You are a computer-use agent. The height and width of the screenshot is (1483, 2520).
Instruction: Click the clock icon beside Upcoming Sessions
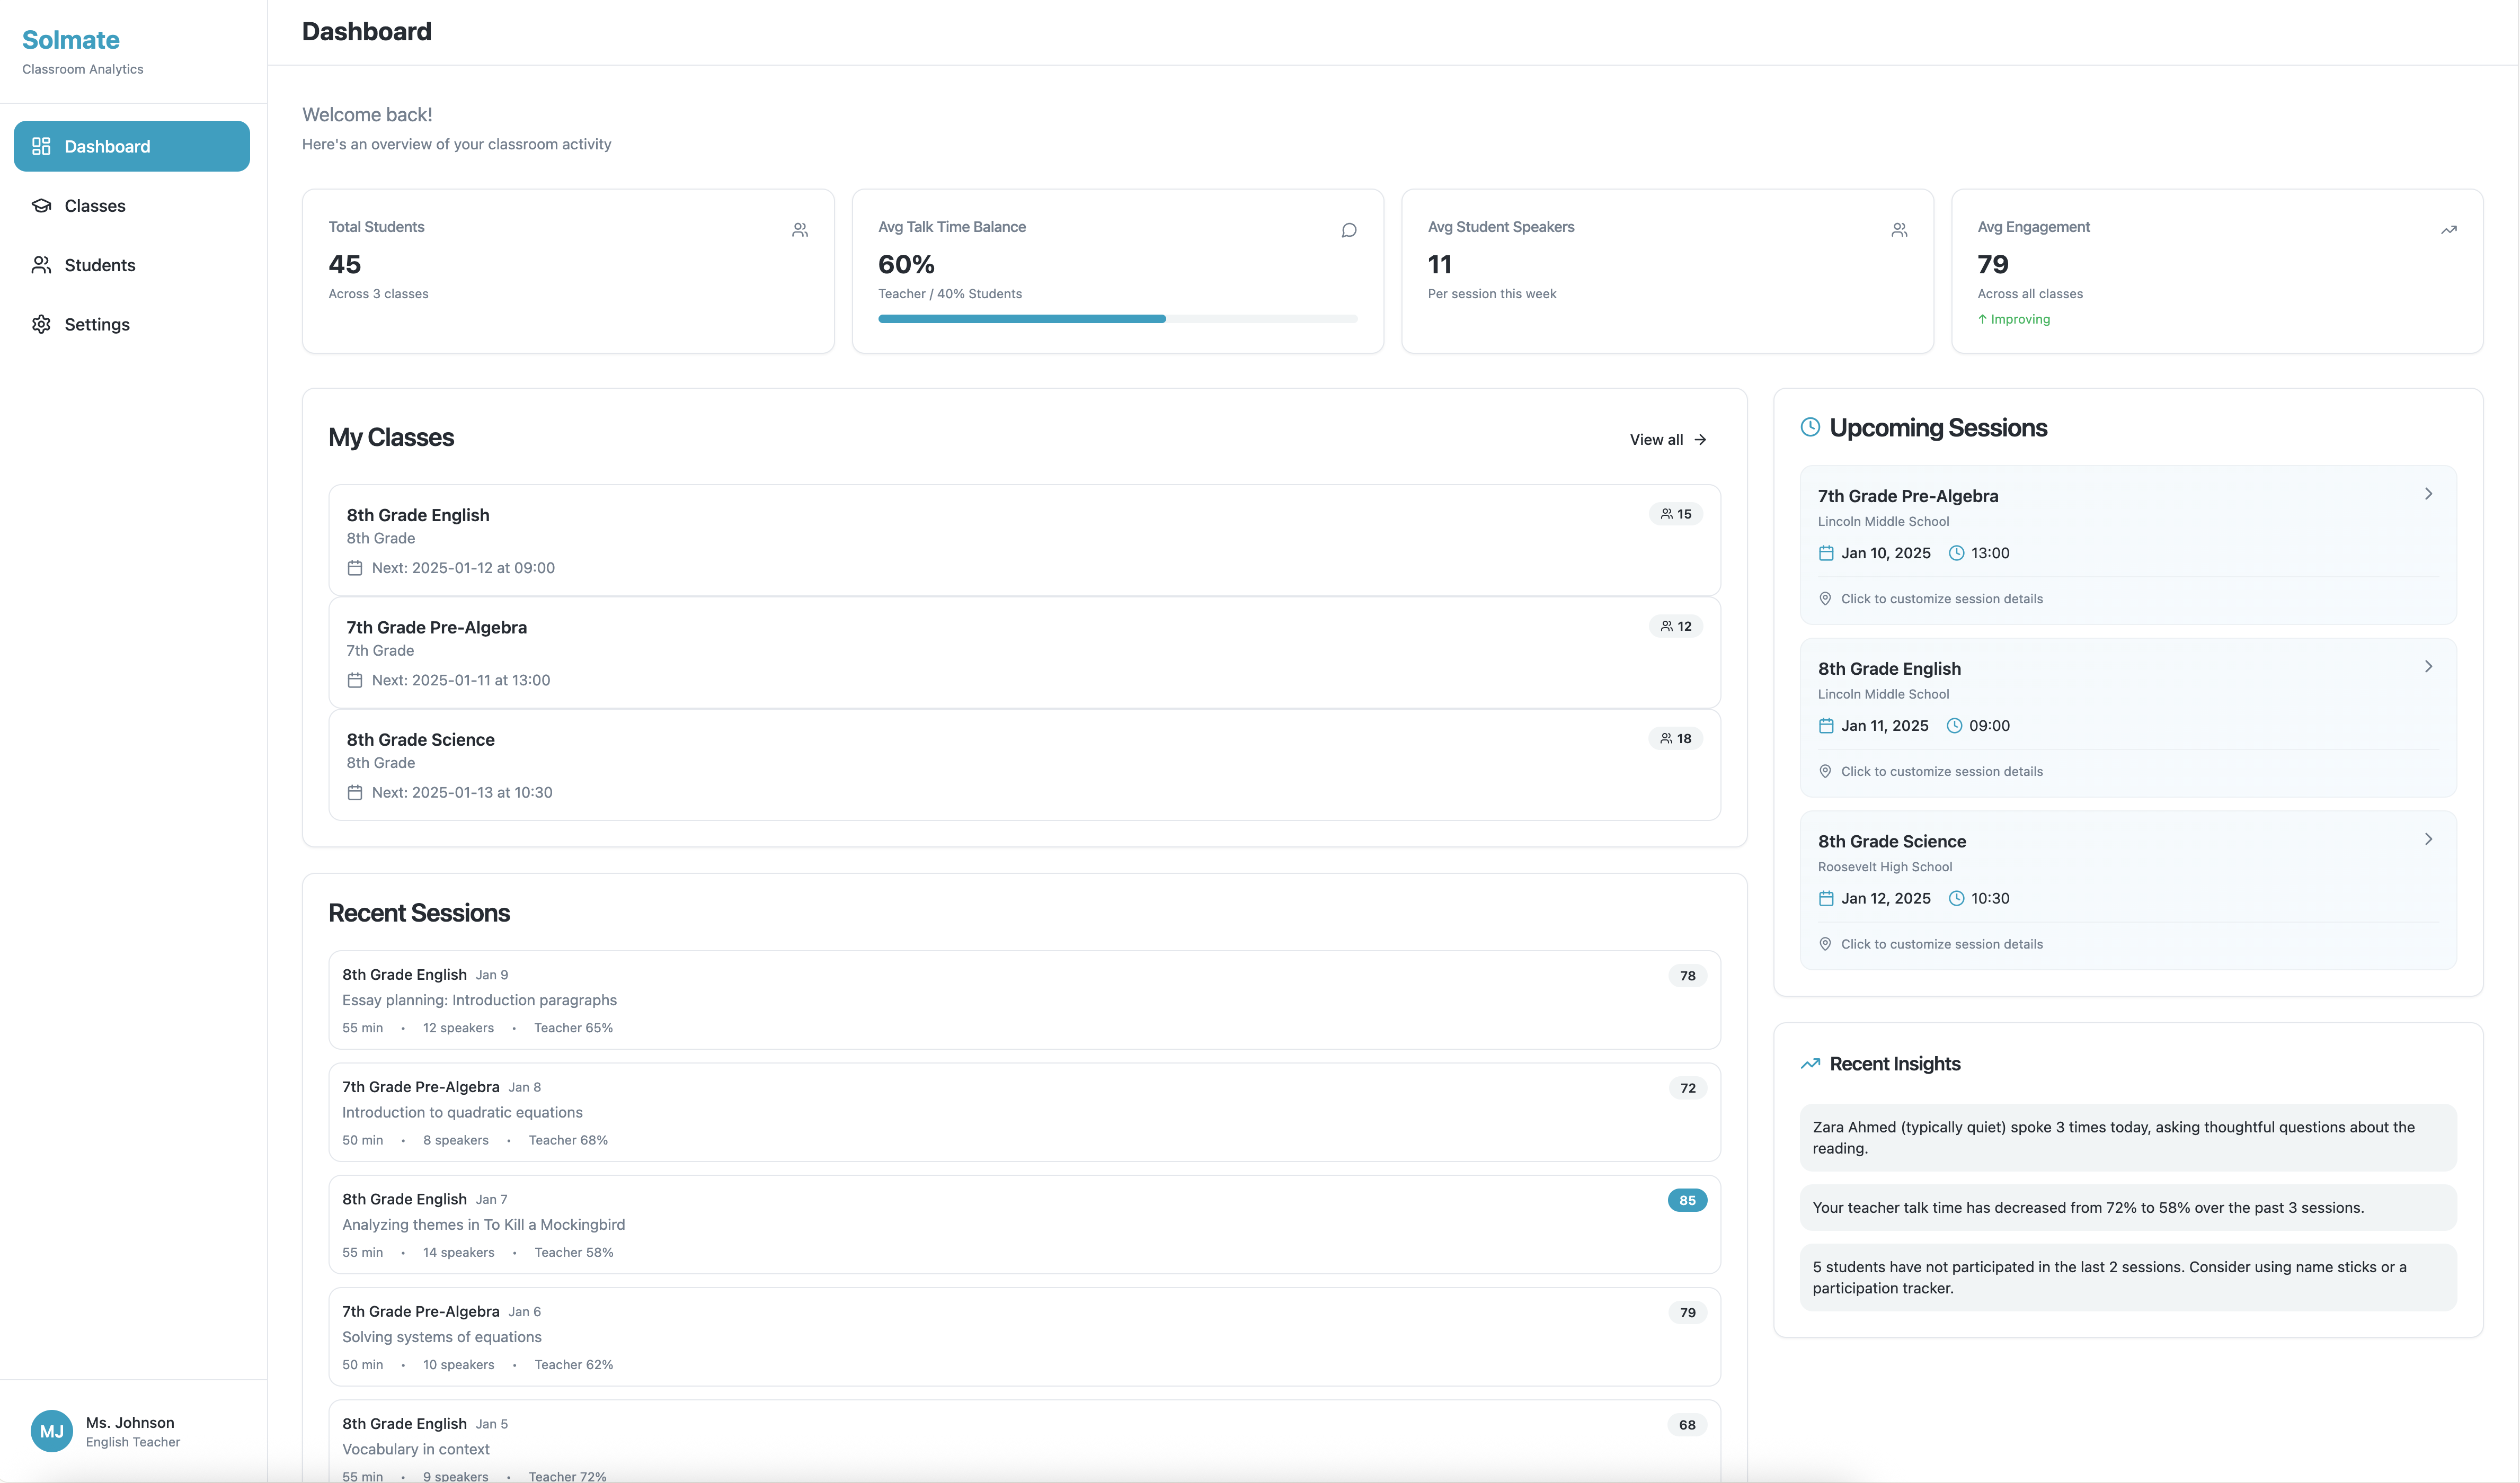pyautogui.click(x=1810, y=428)
